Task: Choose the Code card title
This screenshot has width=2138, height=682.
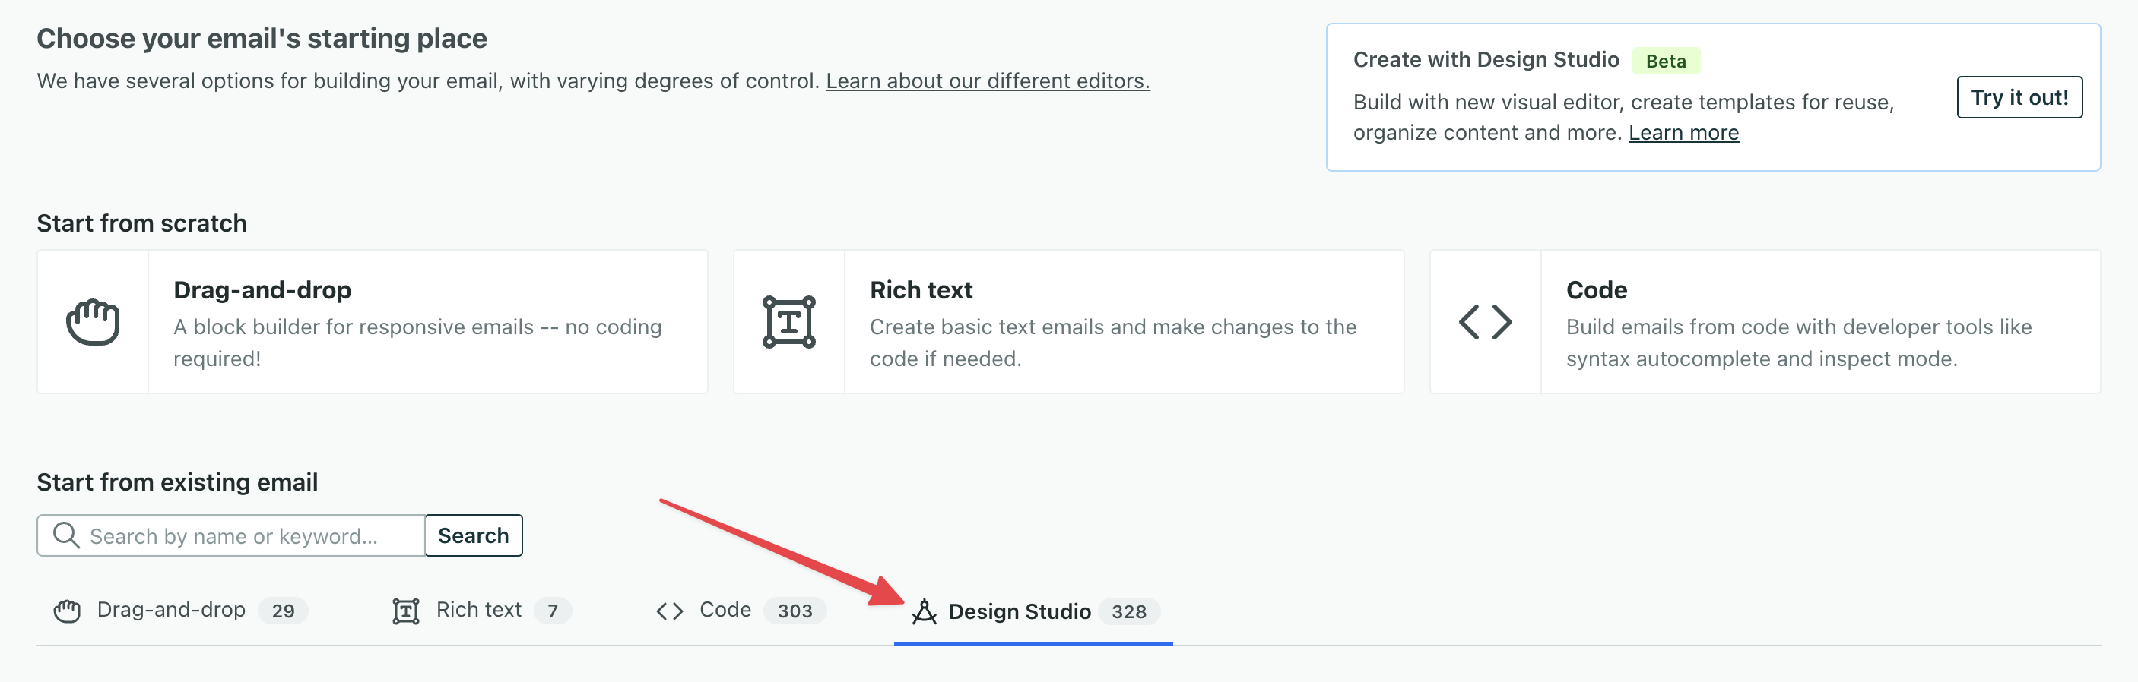Action: click(1596, 290)
